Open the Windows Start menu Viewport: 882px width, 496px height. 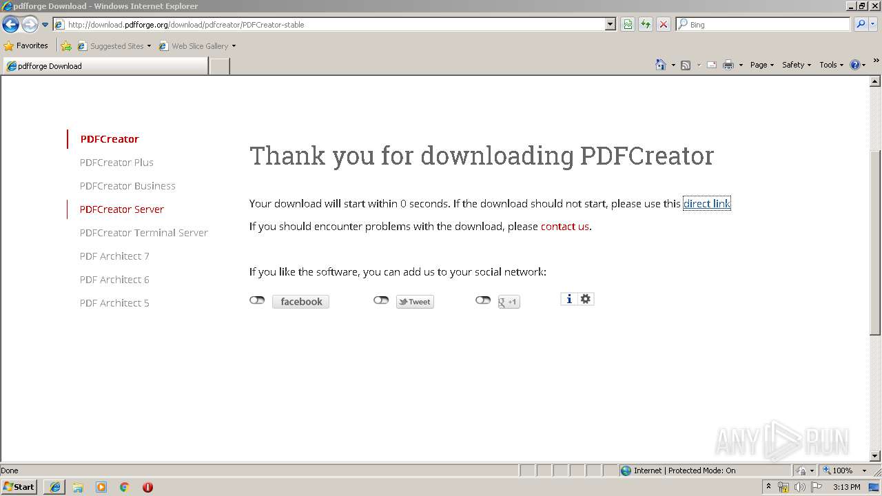[19, 487]
